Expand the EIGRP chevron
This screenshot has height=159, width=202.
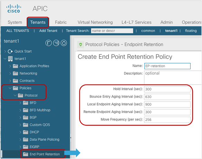click(x=20, y=147)
